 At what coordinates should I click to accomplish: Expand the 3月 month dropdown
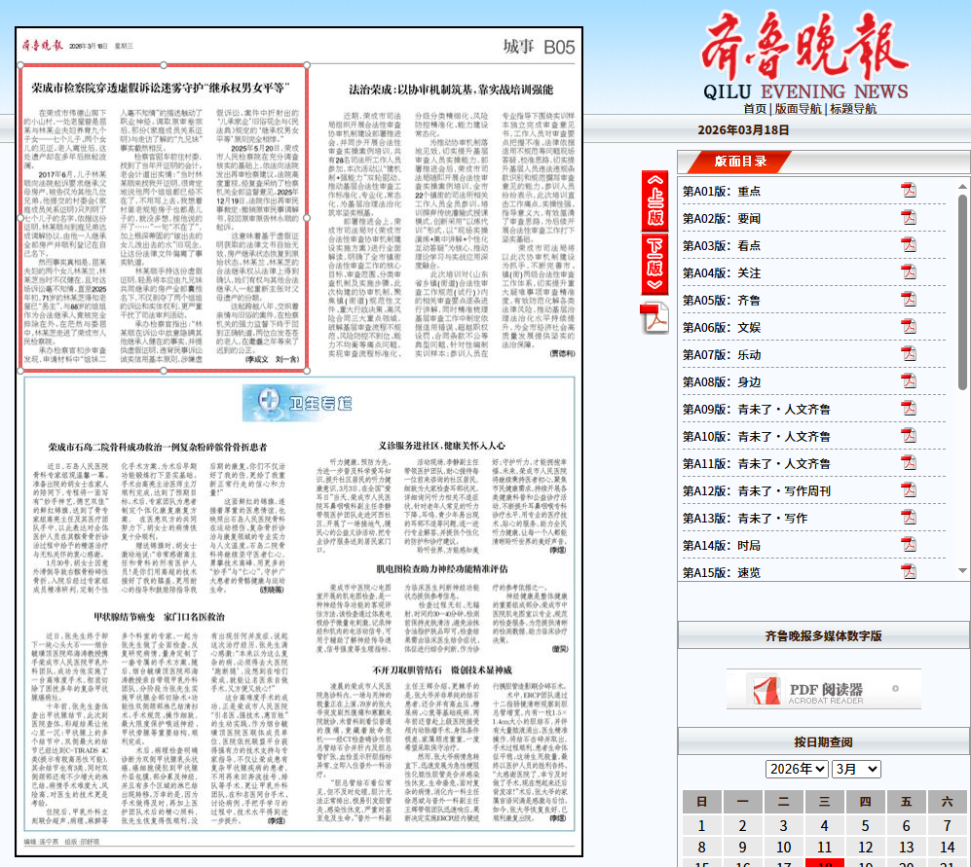point(856,769)
